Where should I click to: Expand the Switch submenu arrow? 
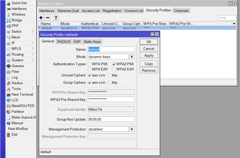click(33, 31)
